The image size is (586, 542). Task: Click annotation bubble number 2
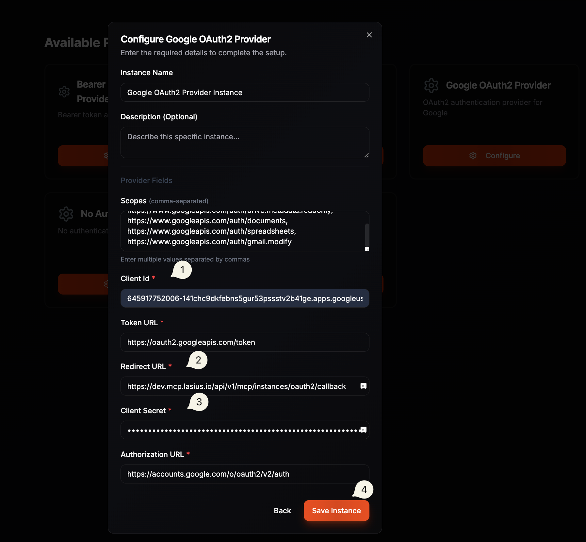click(x=198, y=360)
